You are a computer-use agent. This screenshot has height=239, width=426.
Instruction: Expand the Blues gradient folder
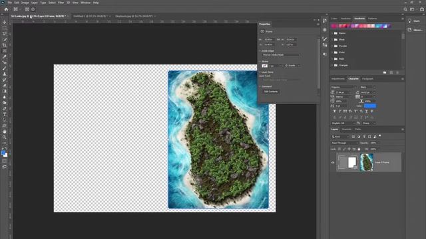tap(332, 40)
